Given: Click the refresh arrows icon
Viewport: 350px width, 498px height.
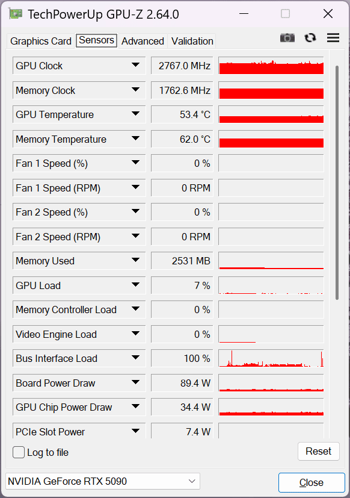Looking at the screenshot, I should point(310,38).
